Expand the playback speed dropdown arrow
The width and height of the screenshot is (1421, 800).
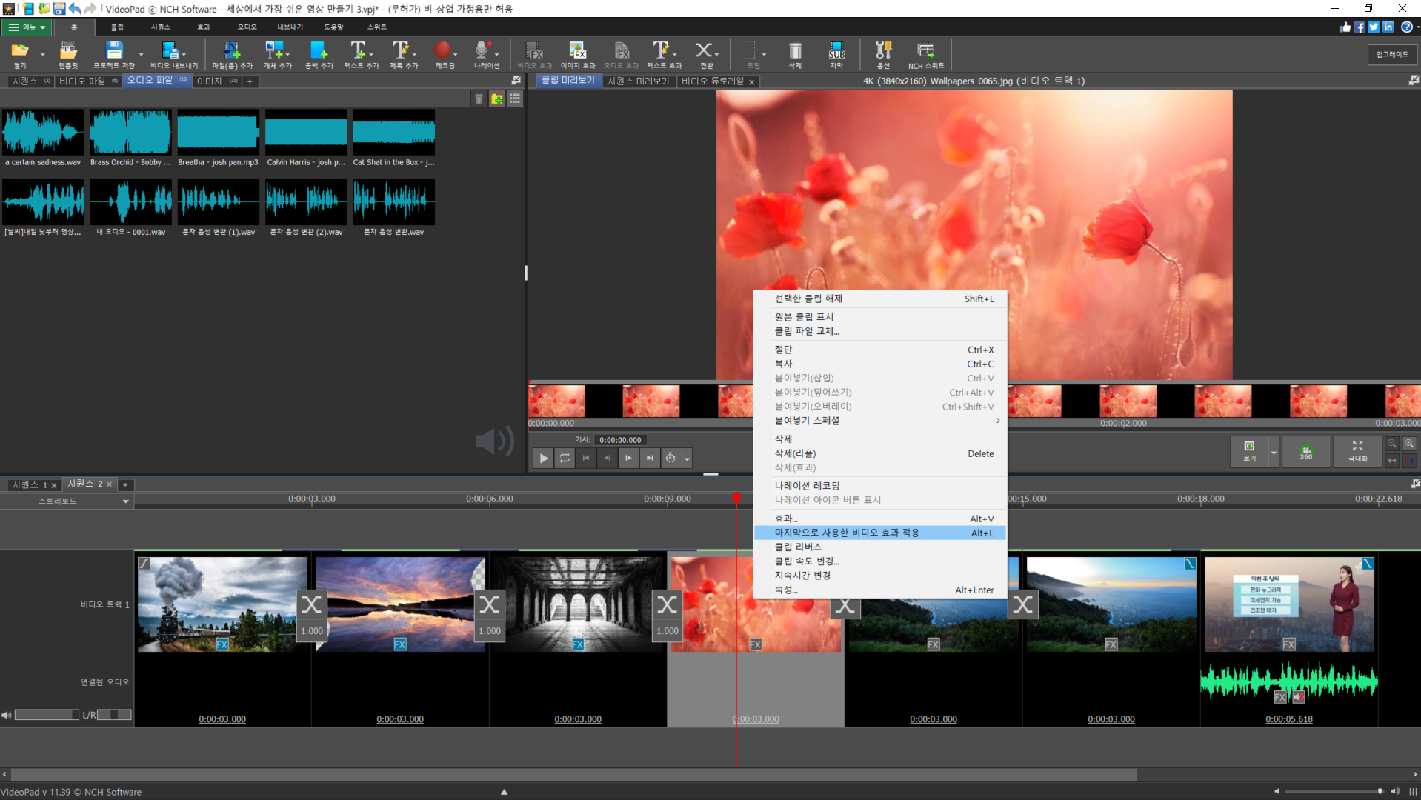[687, 459]
